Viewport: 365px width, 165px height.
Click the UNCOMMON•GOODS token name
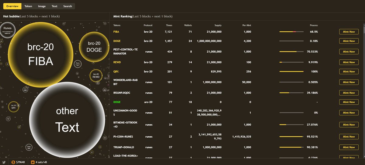125,113
